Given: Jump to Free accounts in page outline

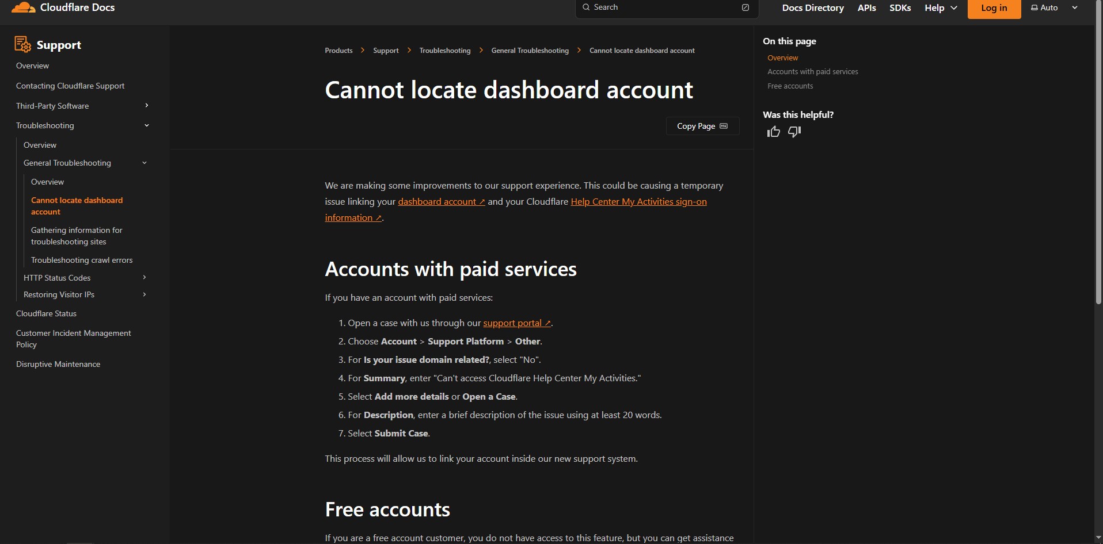Looking at the screenshot, I should pyautogui.click(x=790, y=86).
